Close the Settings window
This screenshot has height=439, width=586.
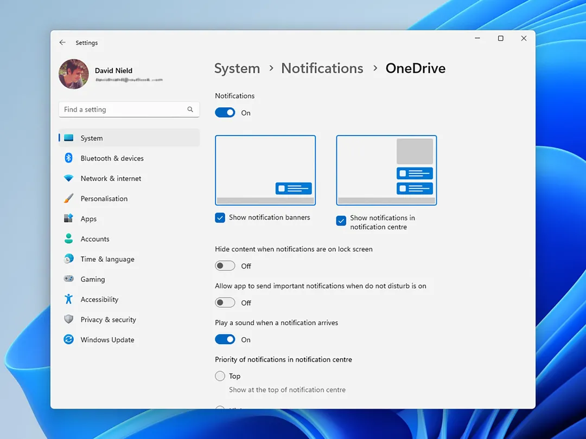(x=524, y=38)
